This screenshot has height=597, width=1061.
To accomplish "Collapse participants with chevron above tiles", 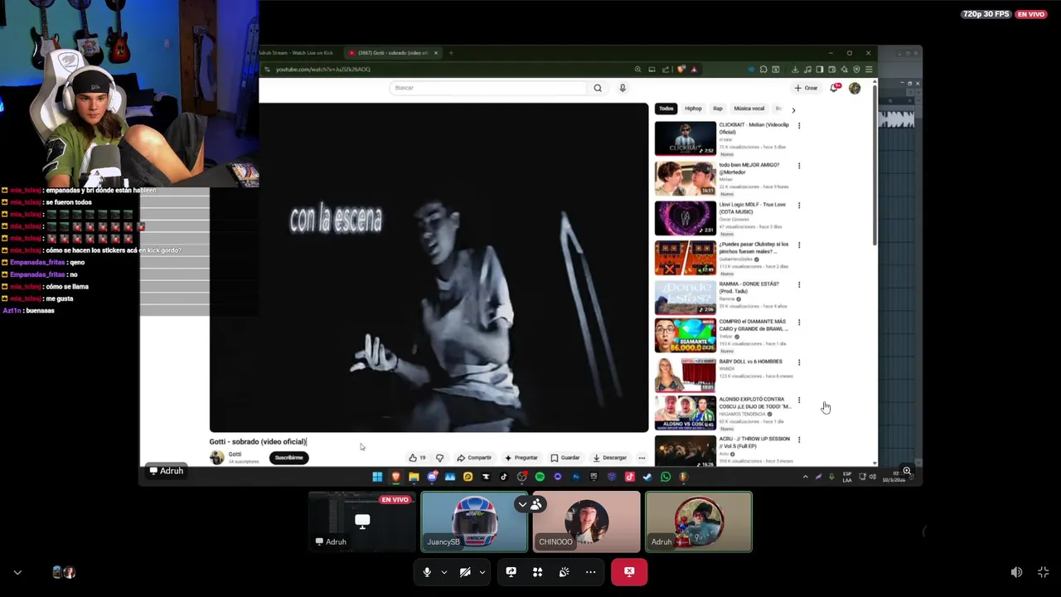I will point(522,504).
